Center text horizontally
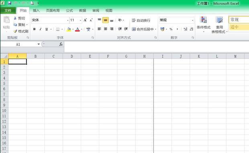249x153 pixels. 106,29
